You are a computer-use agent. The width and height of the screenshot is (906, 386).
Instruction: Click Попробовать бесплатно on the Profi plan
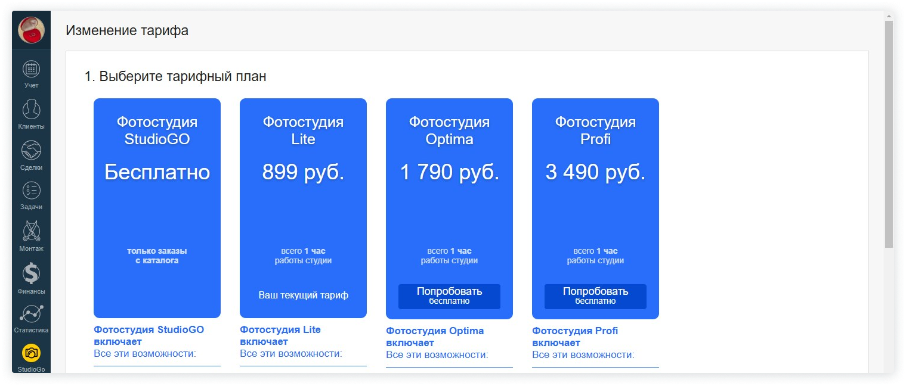coord(595,296)
